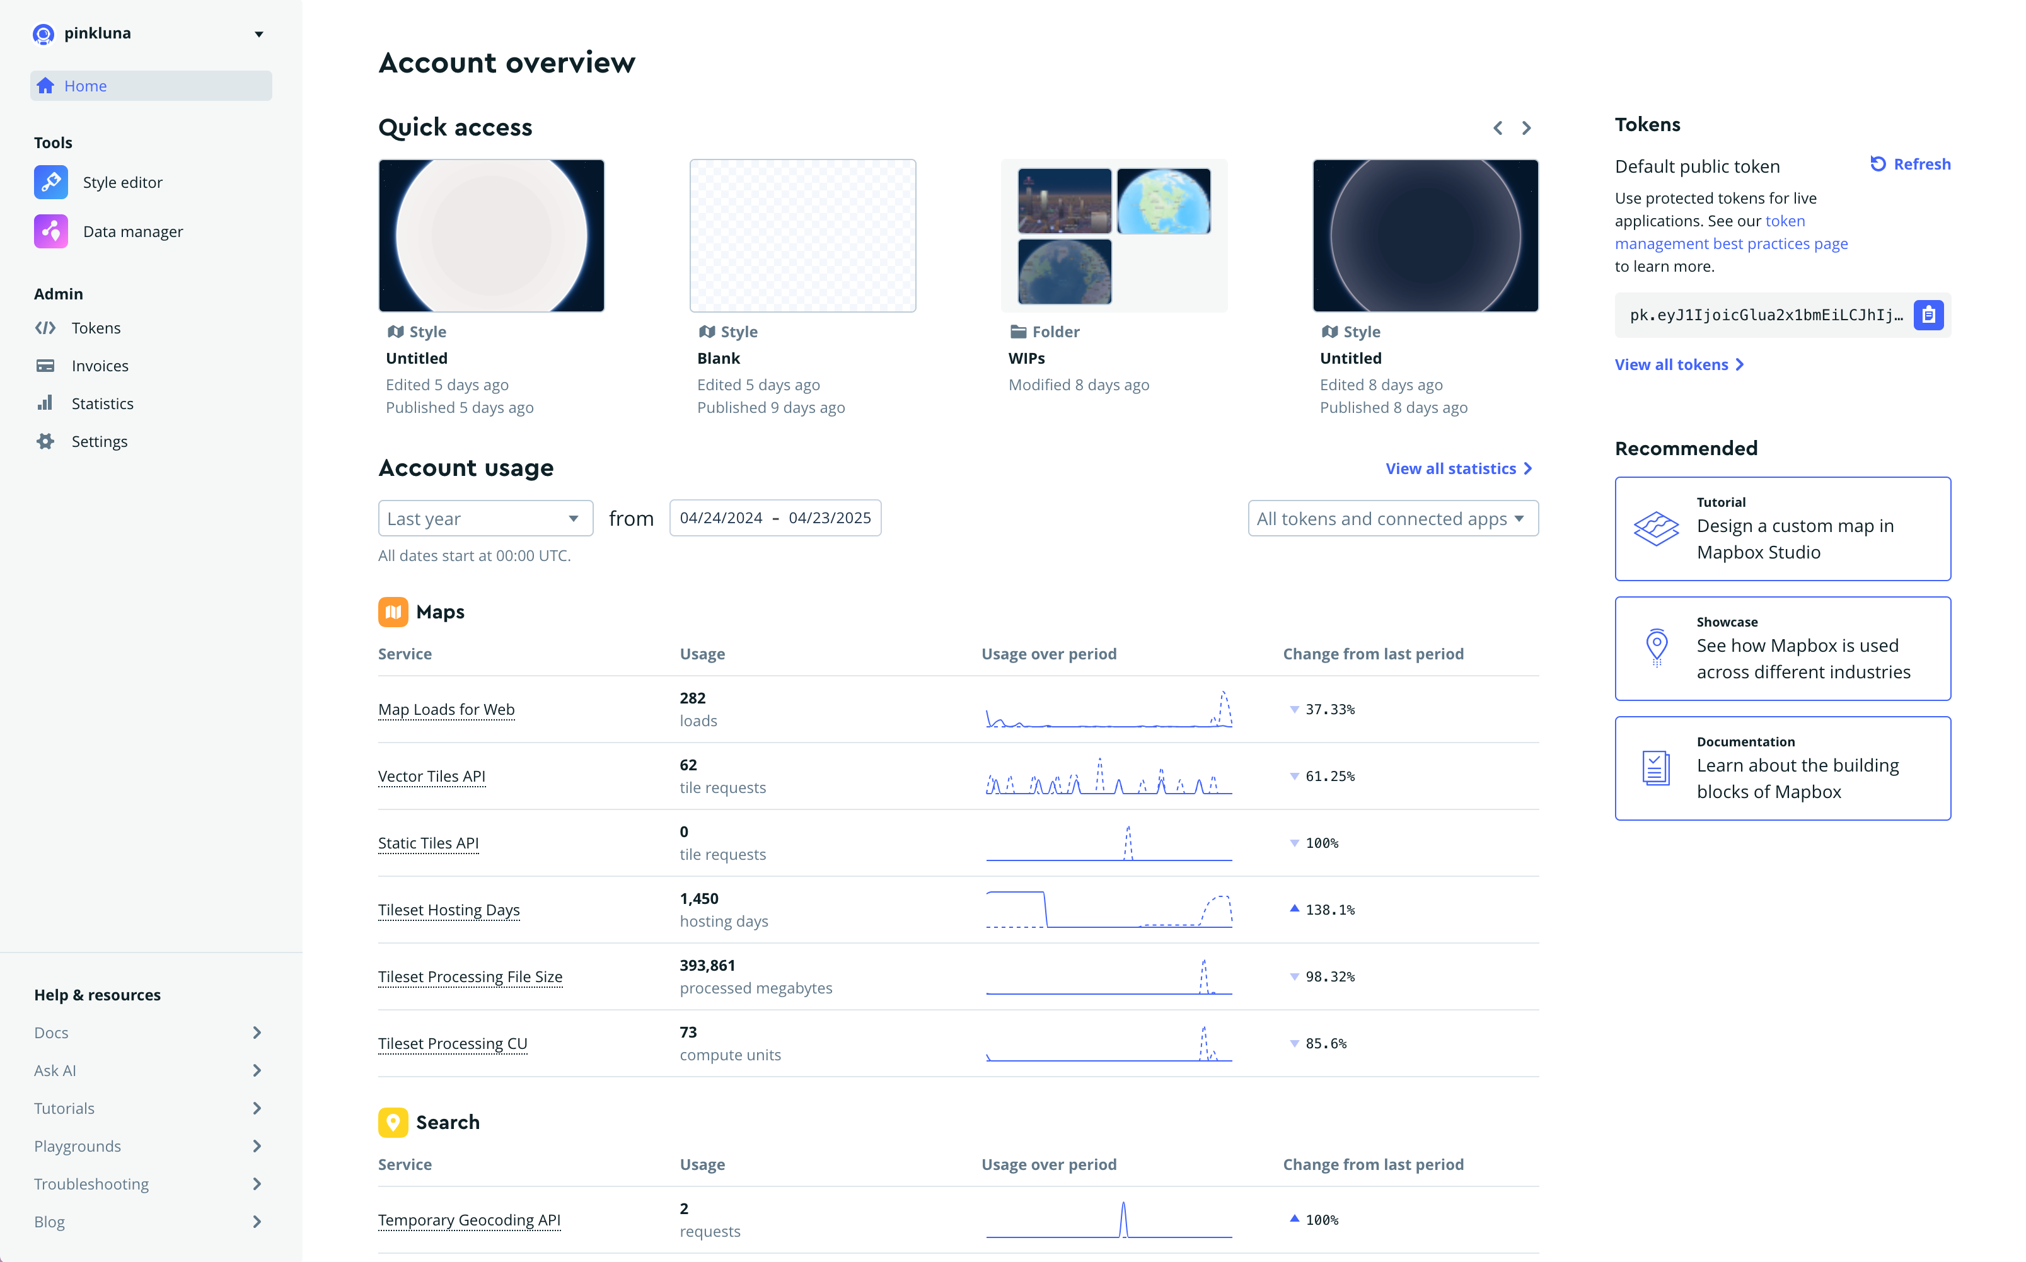This screenshot has height=1262, width=2026.
Task: Go to next Quick access items arrow
Action: pyautogui.click(x=1526, y=128)
